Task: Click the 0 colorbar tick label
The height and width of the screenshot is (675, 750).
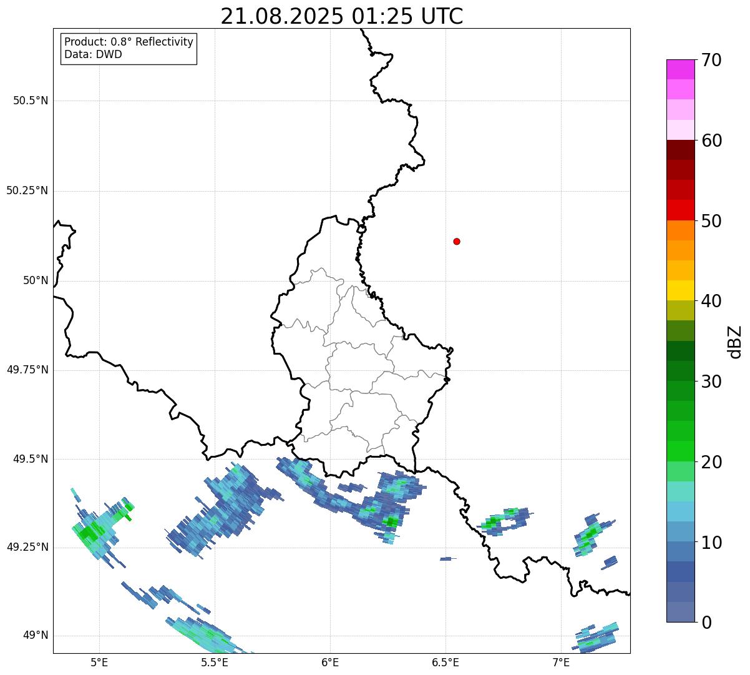Action: [706, 623]
